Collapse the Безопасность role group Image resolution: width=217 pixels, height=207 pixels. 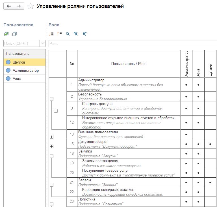(52, 99)
